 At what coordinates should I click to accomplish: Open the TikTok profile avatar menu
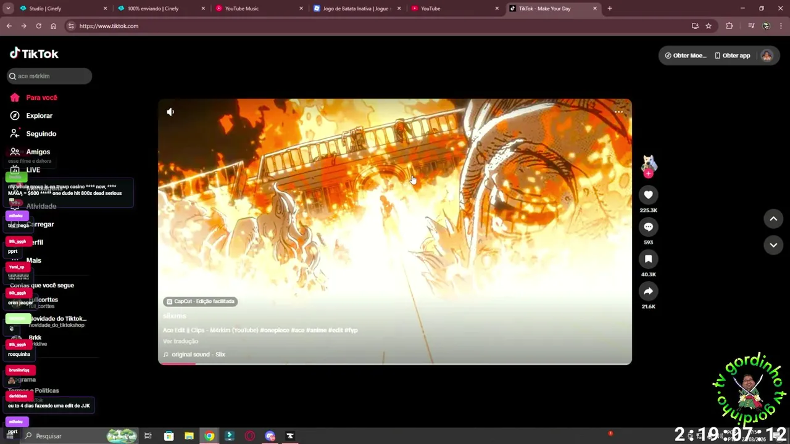pyautogui.click(x=767, y=55)
